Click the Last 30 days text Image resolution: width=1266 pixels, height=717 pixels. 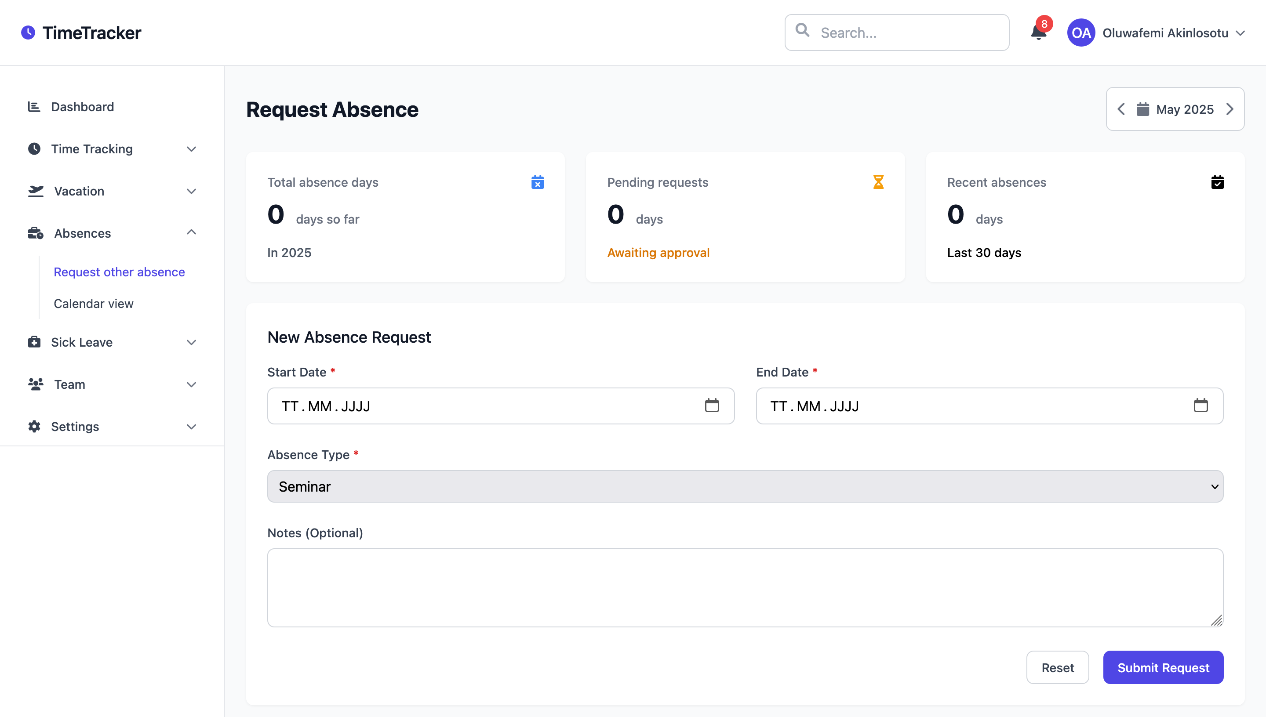[984, 253]
